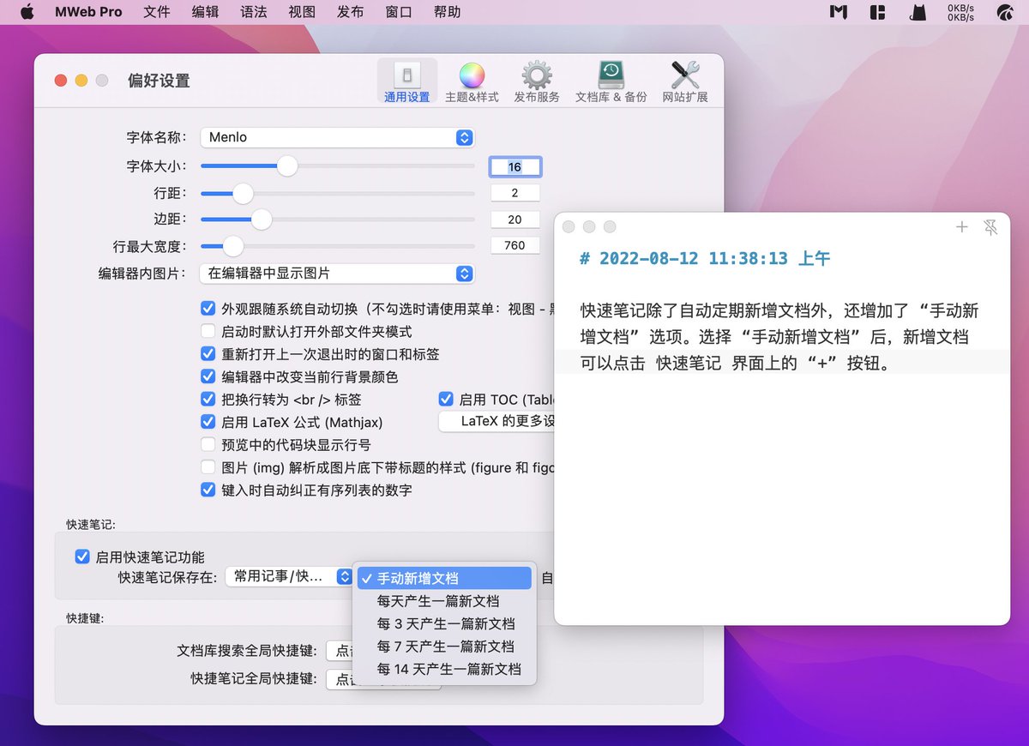Screen dimensions: 1029x746
Task: Click the 行距 value field showing 2
Action: [515, 193]
